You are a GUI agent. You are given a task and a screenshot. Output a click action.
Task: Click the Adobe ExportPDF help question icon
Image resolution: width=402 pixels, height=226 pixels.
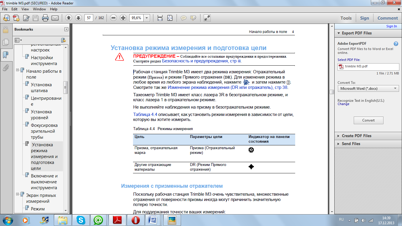tap(396, 44)
